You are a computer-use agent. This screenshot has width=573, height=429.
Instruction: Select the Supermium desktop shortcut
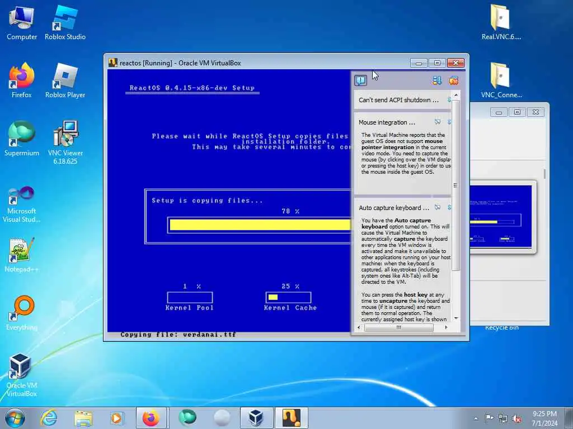22,139
